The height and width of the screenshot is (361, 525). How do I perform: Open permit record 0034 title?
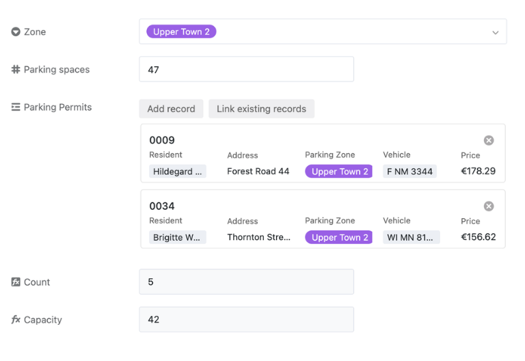tap(162, 206)
